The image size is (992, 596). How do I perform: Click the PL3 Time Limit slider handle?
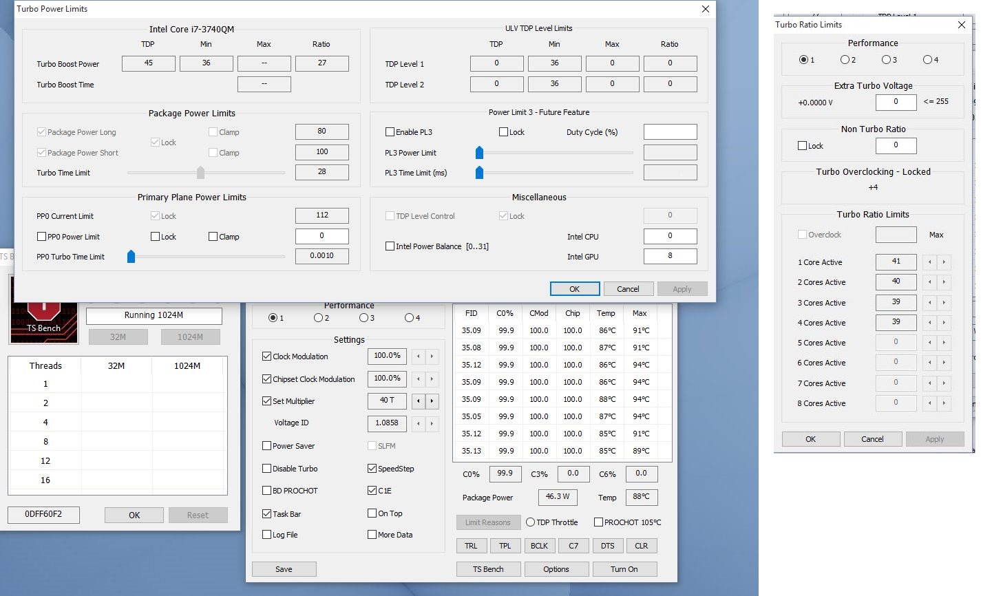(x=480, y=173)
